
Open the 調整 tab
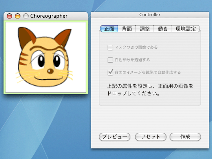tap(144, 29)
